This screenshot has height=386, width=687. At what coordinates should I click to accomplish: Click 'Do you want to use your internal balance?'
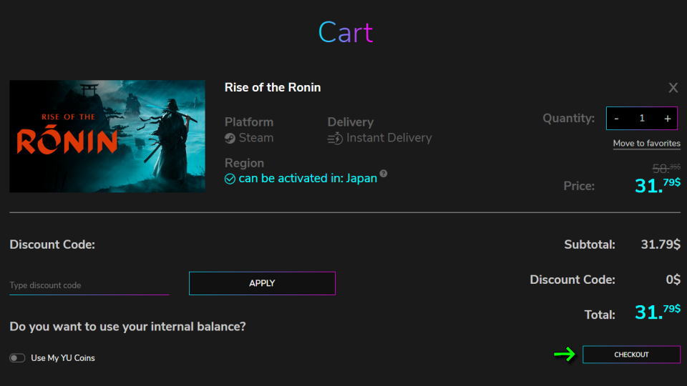pyautogui.click(x=127, y=327)
